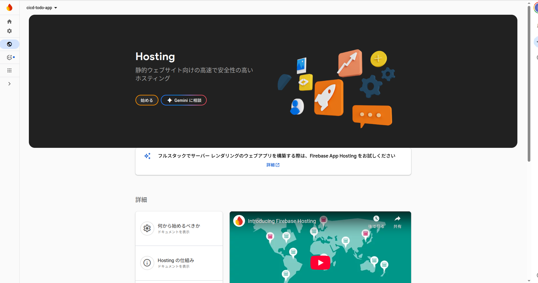The image size is (538, 283).
Task: Play the Introducing Firebase Hosting video
Action: (x=320, y=263)
